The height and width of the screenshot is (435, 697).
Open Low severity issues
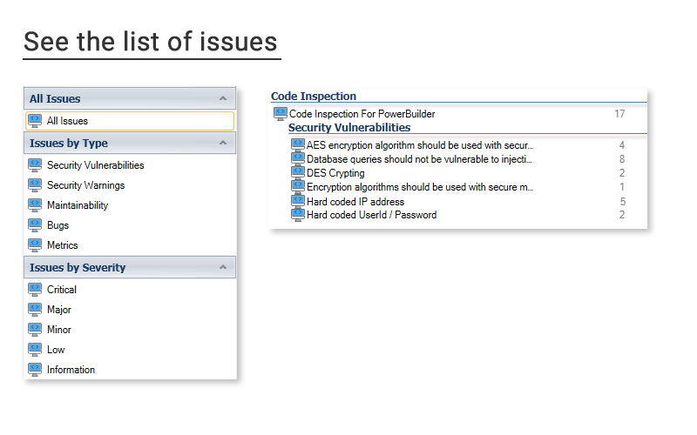coord(56,349)
